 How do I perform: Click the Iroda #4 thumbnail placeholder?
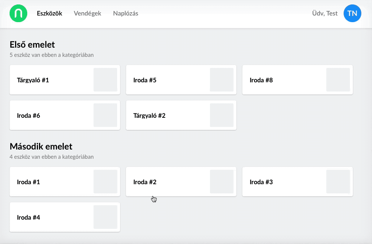click(105, 217)
